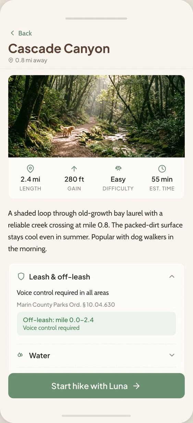The width and height of the screenshot is (193, 423).
Task: Open the Back link text
Action: (25, 33)
